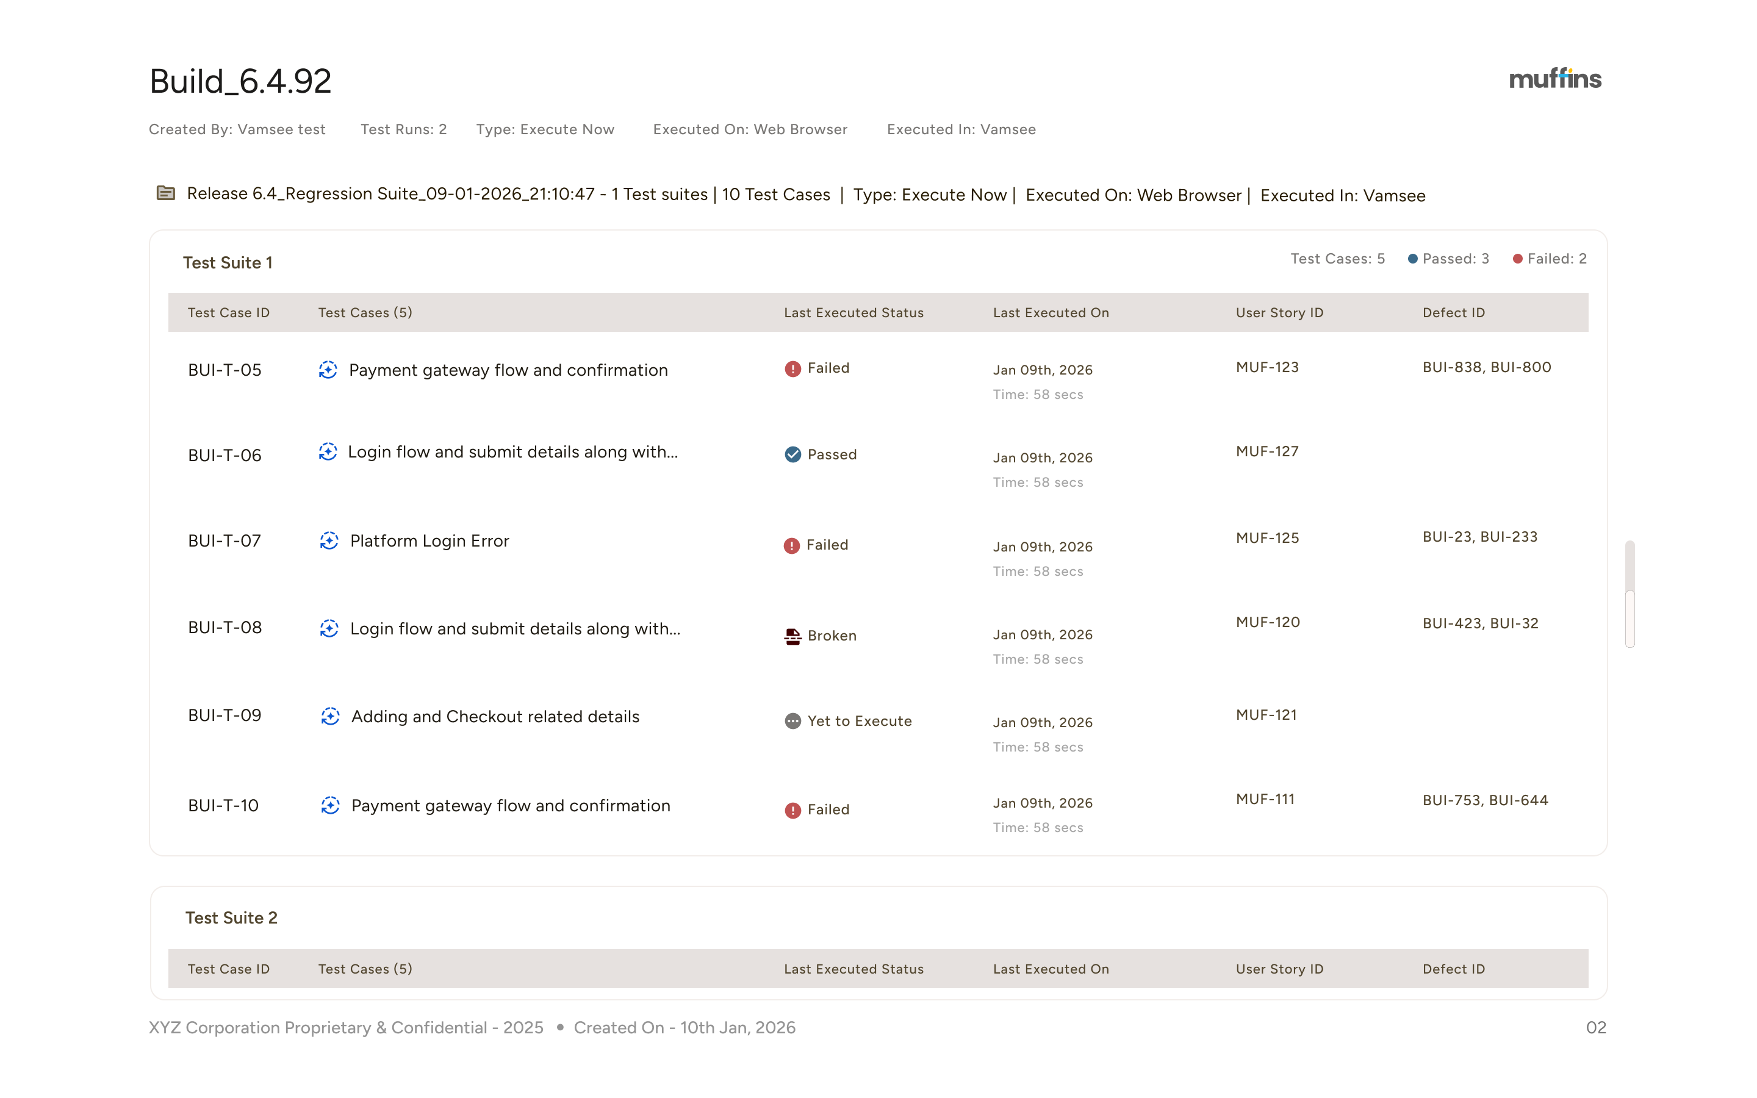Toggle the Failed filter dot in Test Suite 1
1757x1098 pixels.
pos(1517,259)
